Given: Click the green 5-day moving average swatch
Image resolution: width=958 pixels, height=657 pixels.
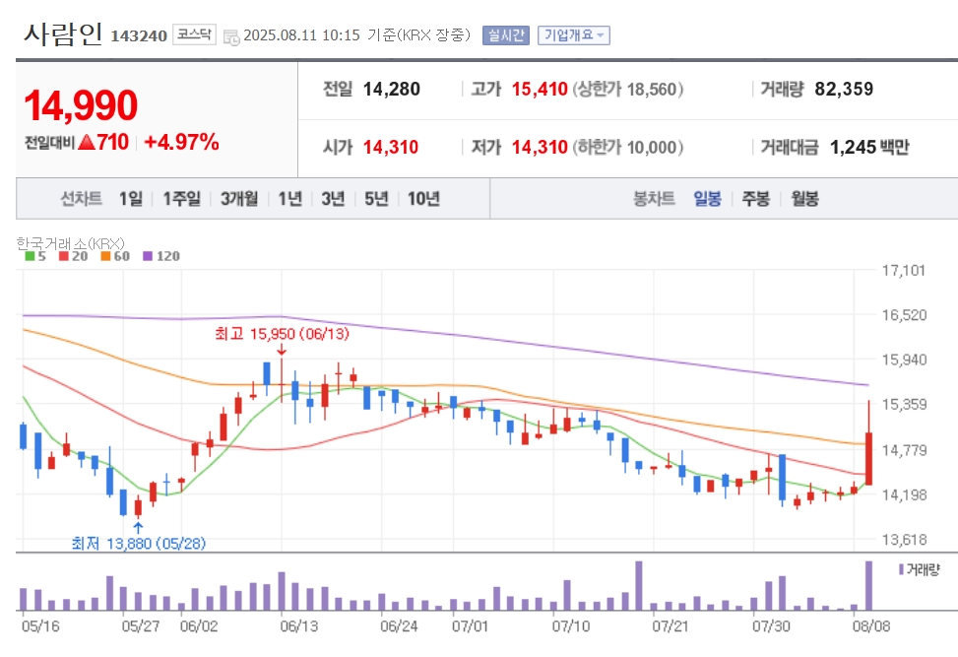Looking at the screenshot, I should tap(30, 256).
